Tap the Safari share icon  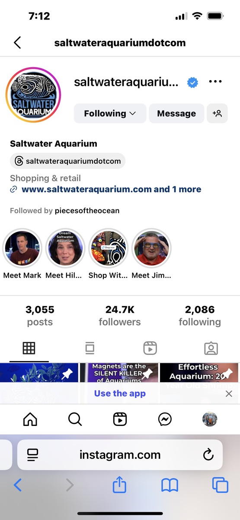pos(119,484)
